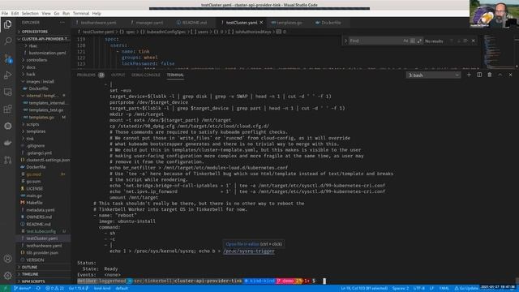Click the Go Update notice in status bar
This screenshot has height=292, width=519.
click(465, 289)
